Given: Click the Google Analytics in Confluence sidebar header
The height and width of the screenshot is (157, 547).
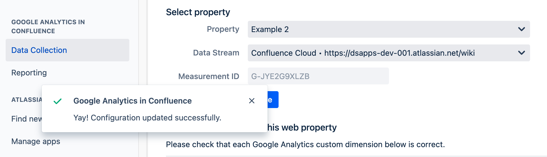Looking at the screenshot, I should click(48, 26).
